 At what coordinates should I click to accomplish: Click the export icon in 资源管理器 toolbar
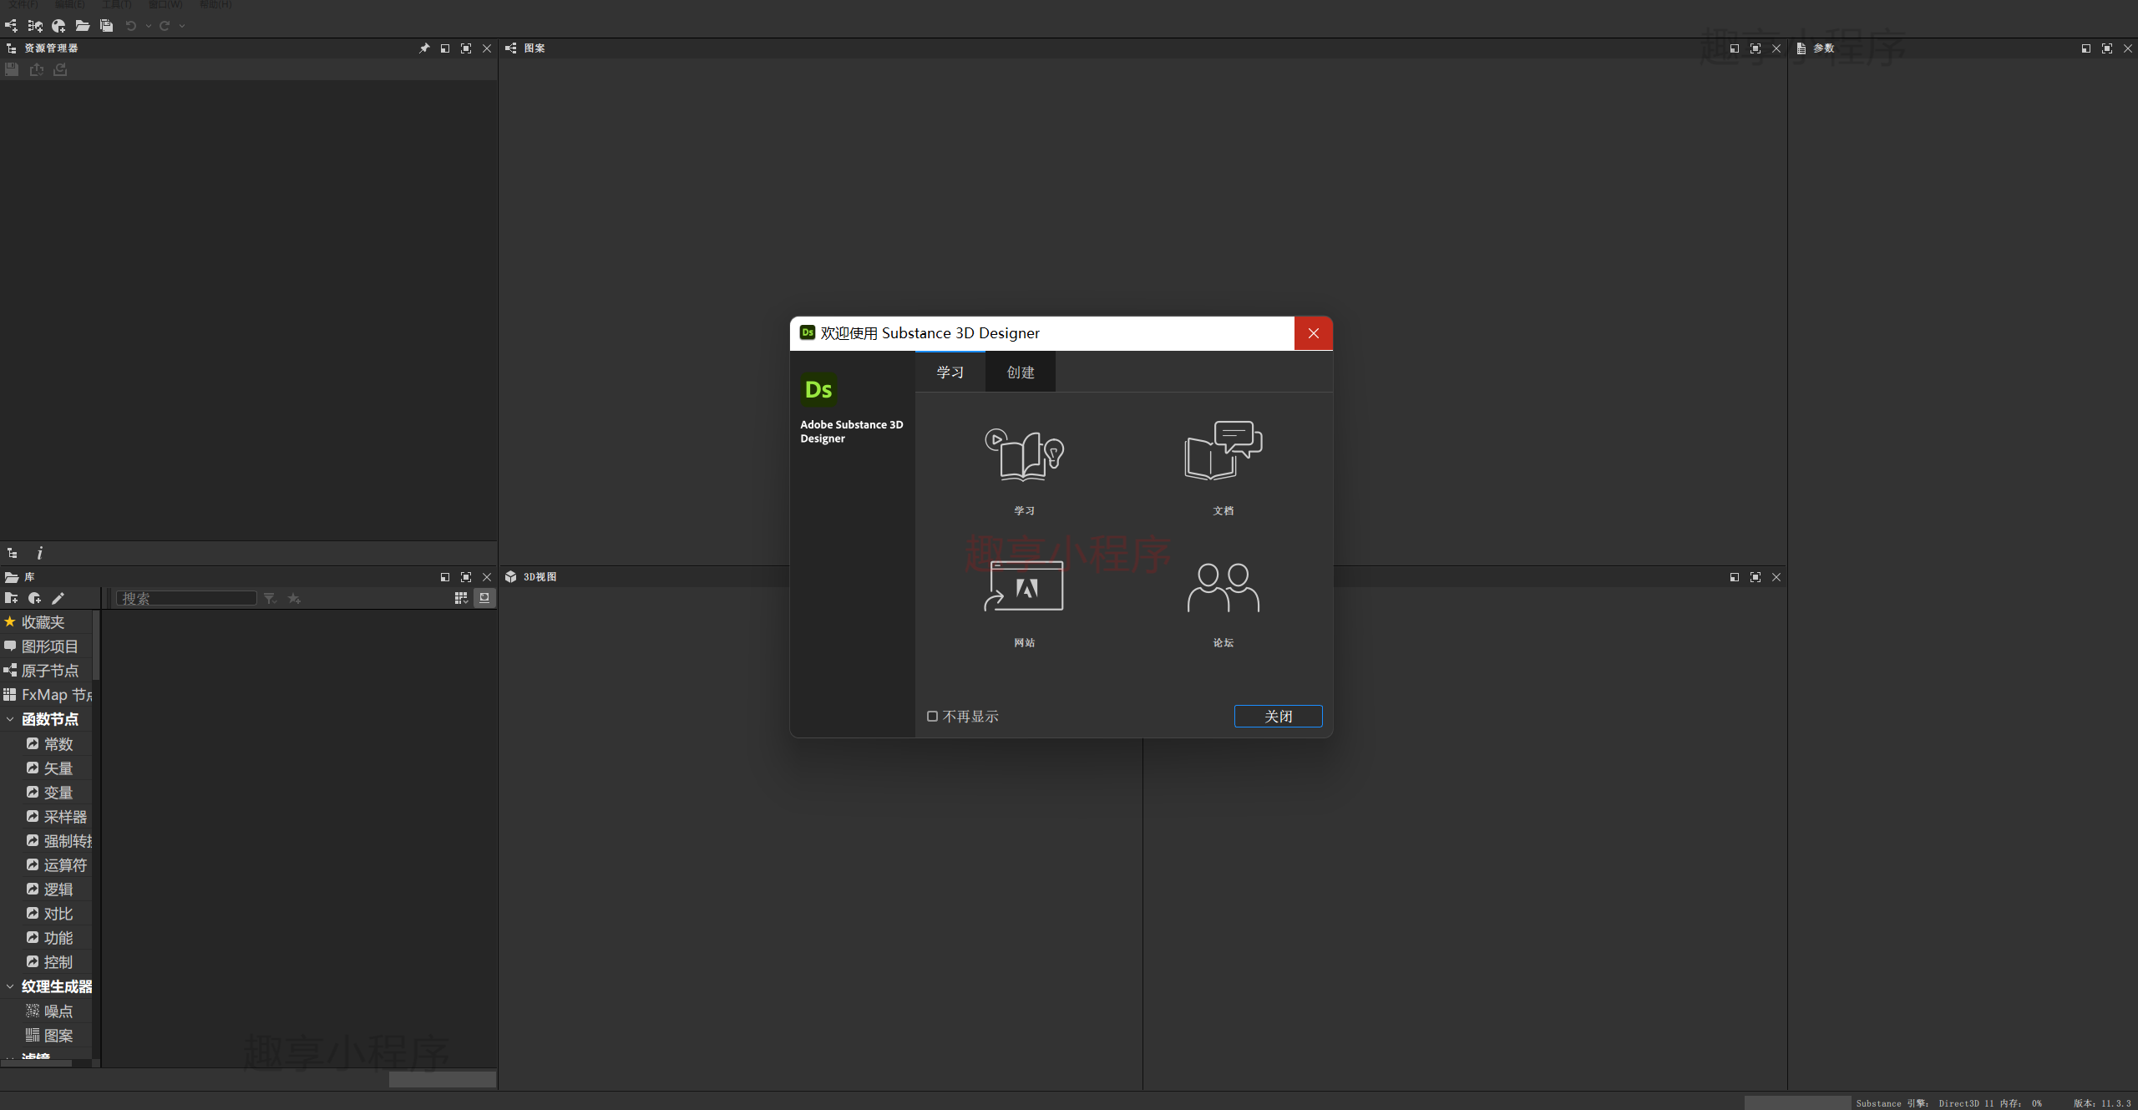point(37,69)
